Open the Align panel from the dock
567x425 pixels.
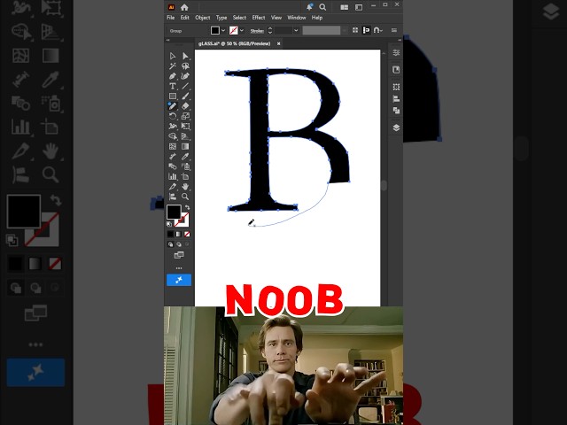pos(396,98)
